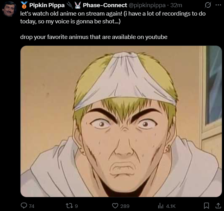Screen dimensions: 224x211
Task: Open the three-dot more options menu
Action: 218,5
